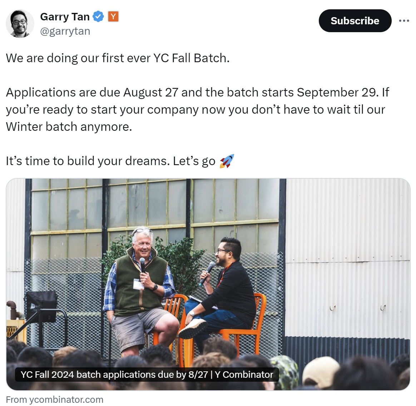
Task: Click the first paragraph about YC Fall Batch
Action: [118, 58]
